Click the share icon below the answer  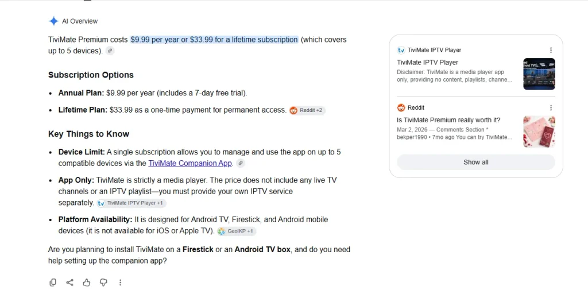69,283
